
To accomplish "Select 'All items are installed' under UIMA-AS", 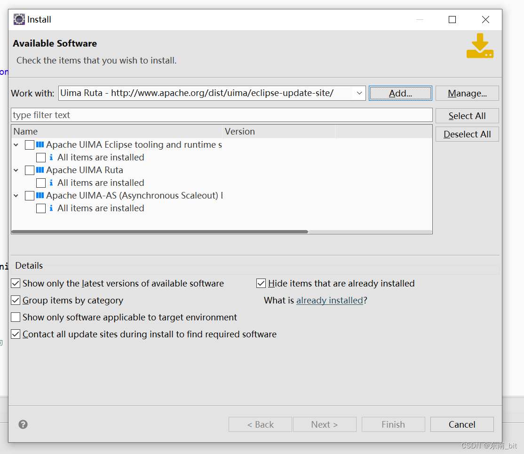I will point(101,208).
